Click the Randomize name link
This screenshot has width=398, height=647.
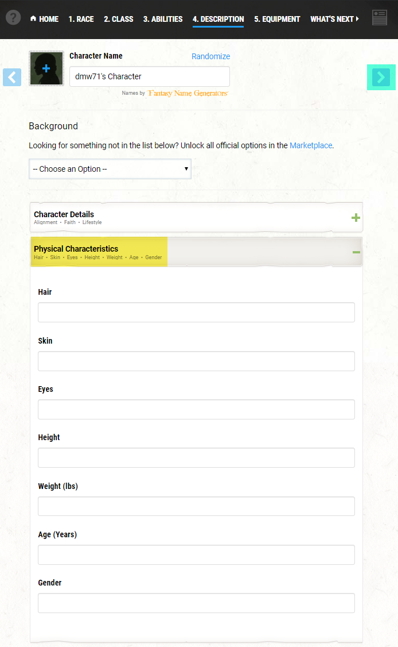(x=211, y=56)
